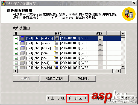Open transform (...) button for admin row
The image size is (138, 105).
pyautogui.click(x=101, y=43)
